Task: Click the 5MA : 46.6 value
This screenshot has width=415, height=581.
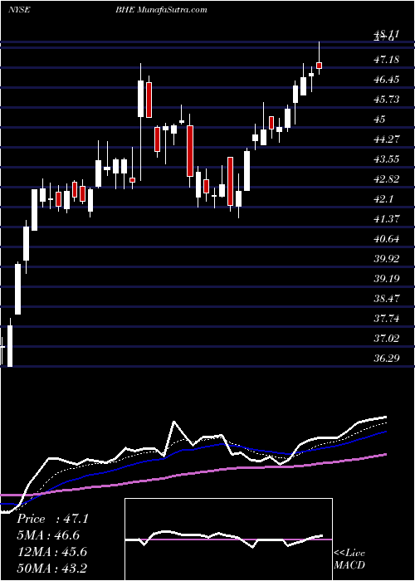Action: pos(48,535)
